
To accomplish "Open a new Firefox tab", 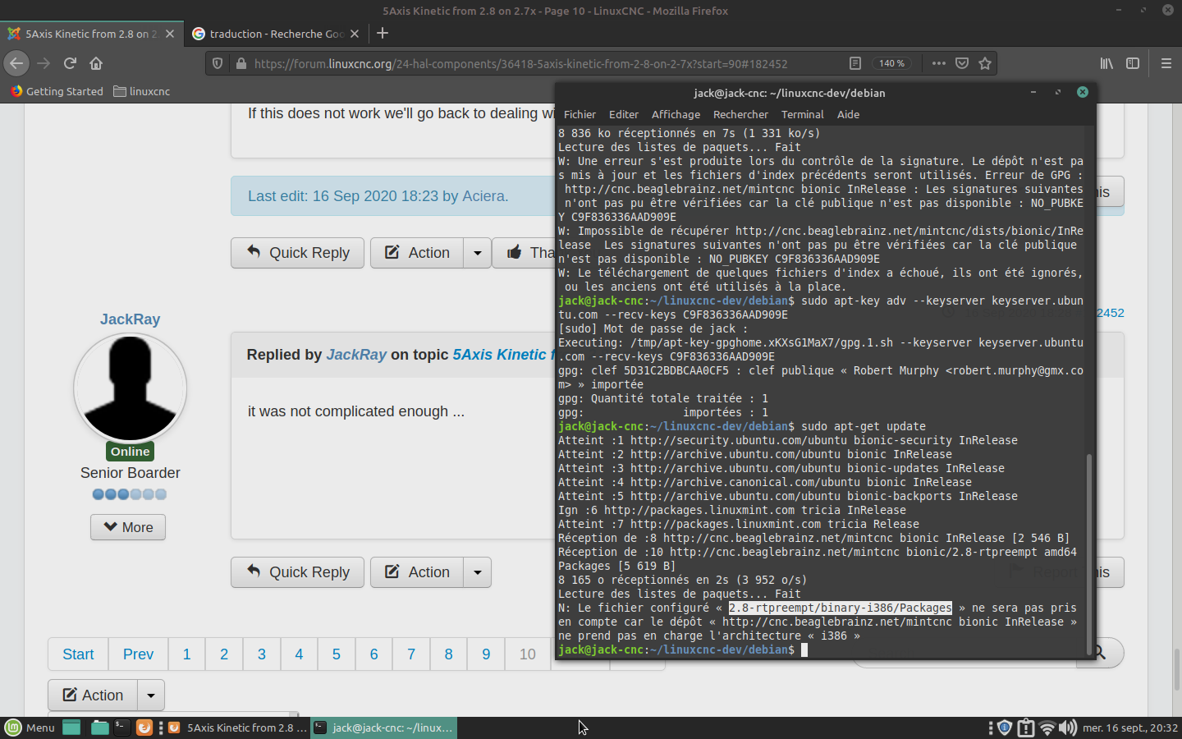I will click(383, 34).
